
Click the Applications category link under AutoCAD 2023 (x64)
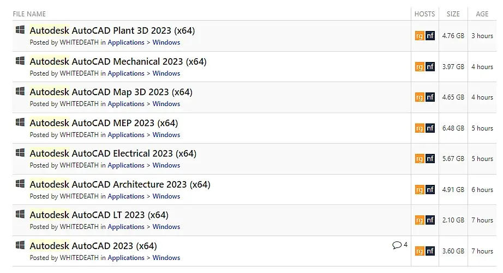coord(126,258)
